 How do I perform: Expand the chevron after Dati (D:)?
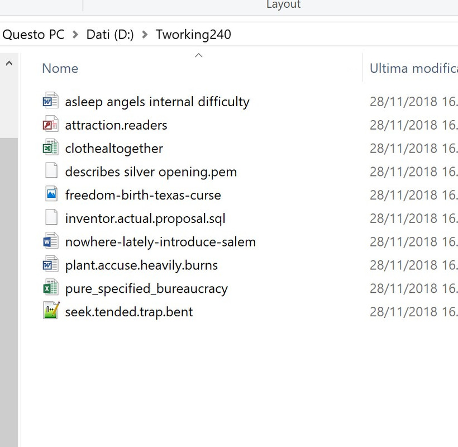(145, 35)
